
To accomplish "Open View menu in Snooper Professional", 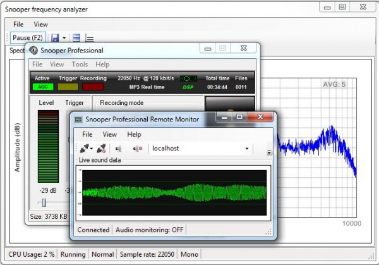I will 57,65.
